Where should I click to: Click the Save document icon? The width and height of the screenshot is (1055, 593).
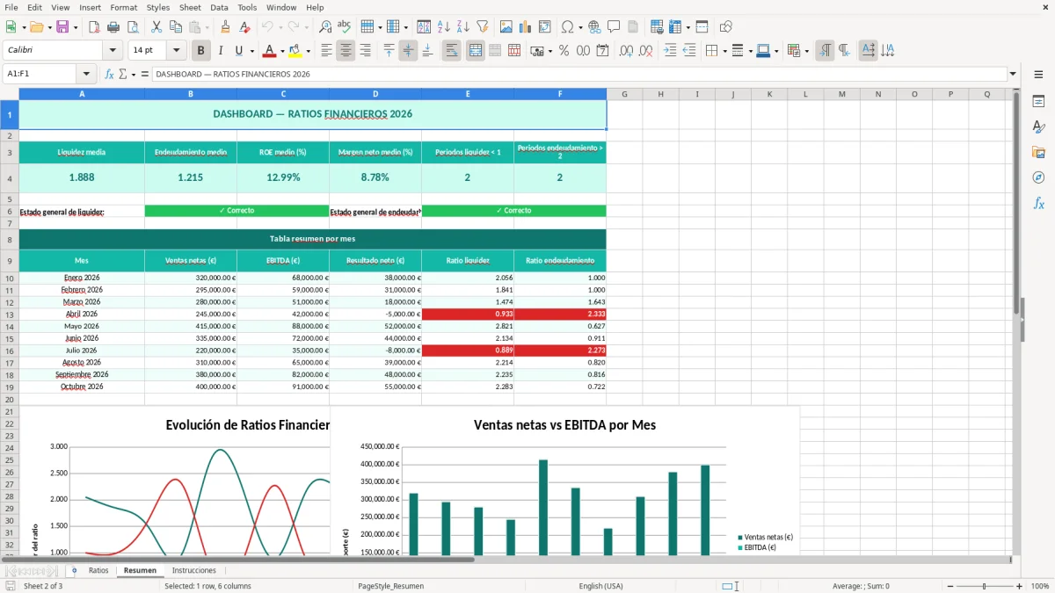[62, 27]
